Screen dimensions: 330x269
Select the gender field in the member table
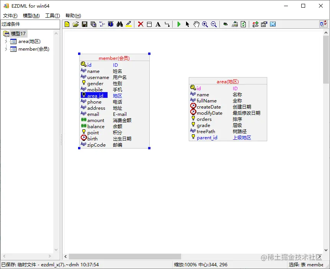pos(95,84)
